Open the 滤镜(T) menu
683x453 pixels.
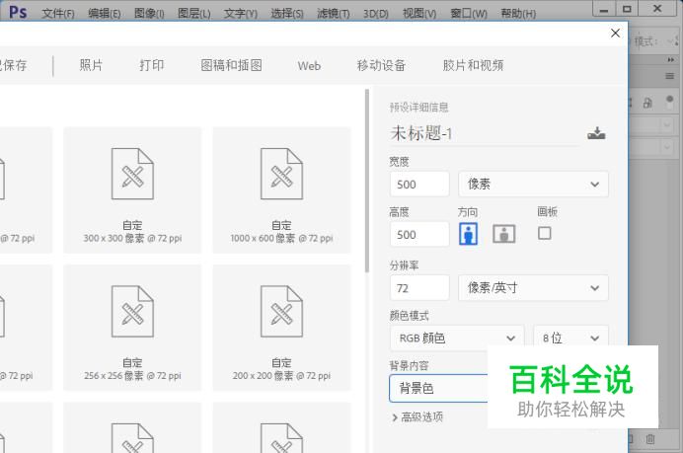click(334, 14)
